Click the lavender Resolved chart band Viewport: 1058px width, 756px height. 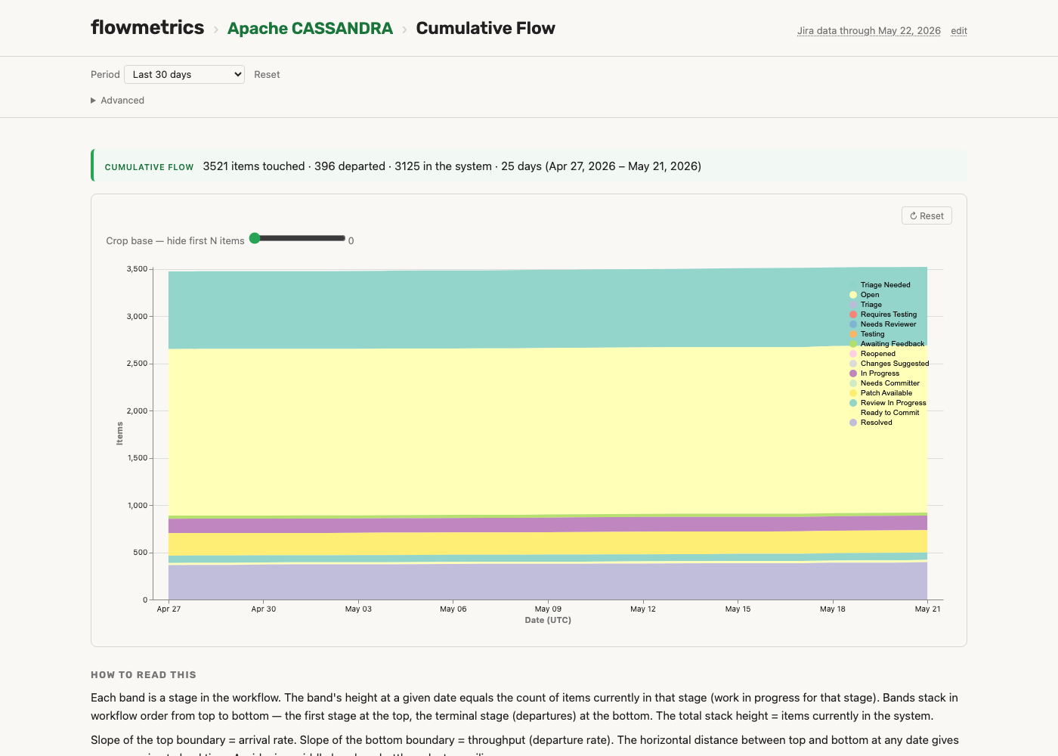tap(548, 582)
